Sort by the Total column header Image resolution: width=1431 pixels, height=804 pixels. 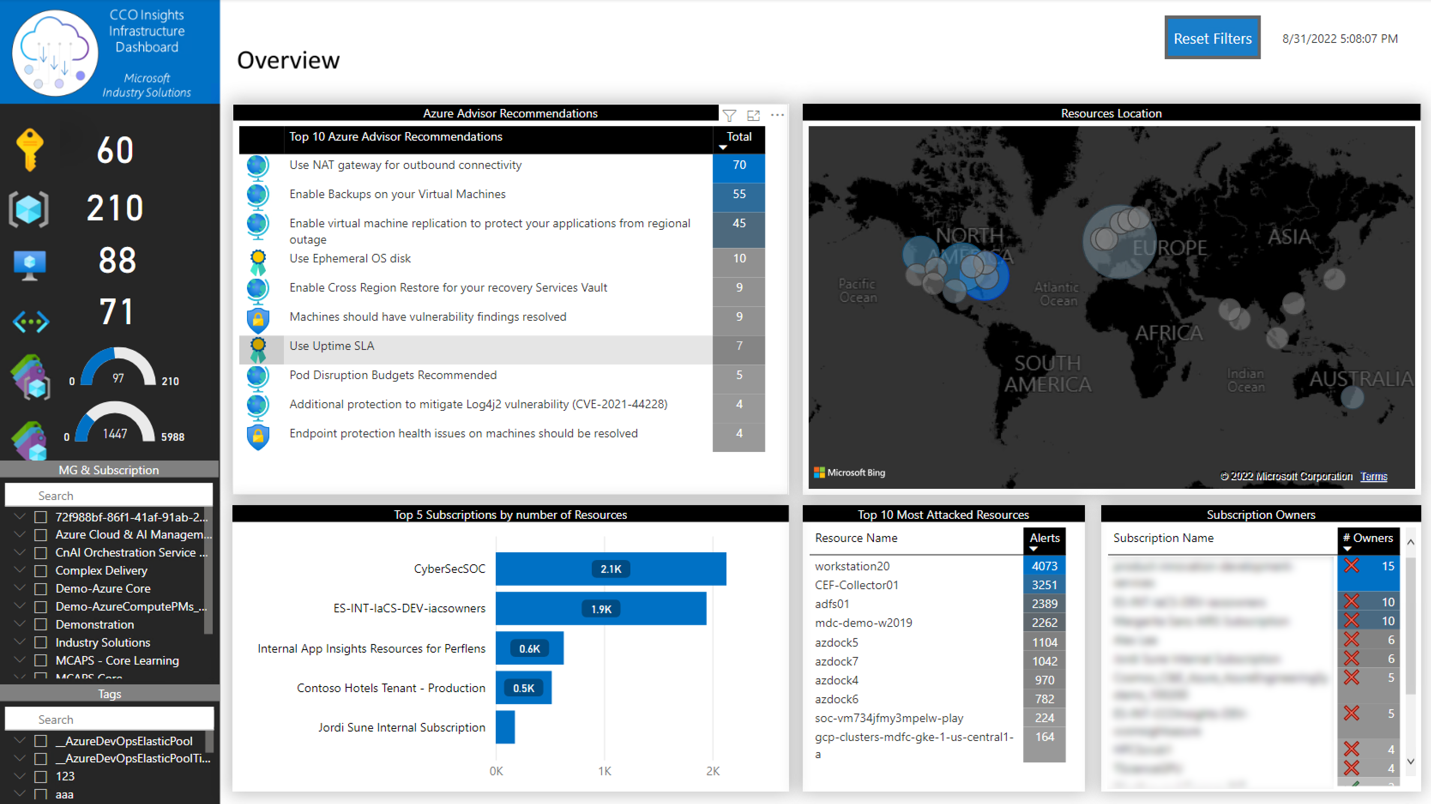tap(738, 137)
